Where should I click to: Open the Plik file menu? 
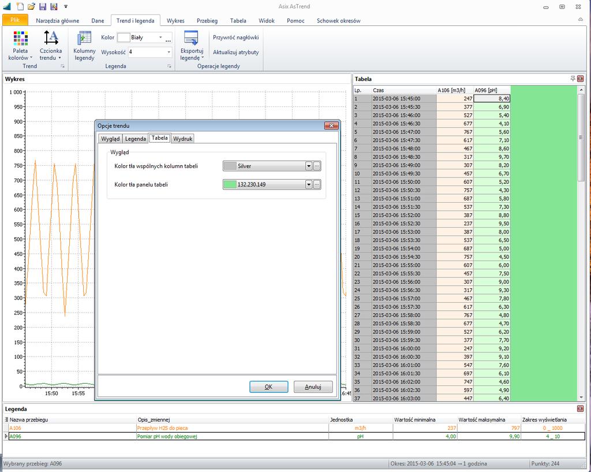[x=15, y=20]
